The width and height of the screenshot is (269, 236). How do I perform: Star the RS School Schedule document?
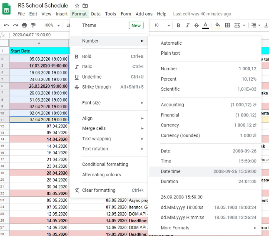(x=77, y=6)
